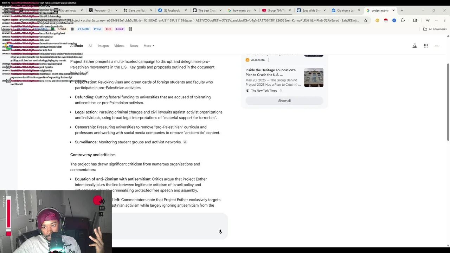
Task: Open the link chip after 'include:' text
Action: 86,73
